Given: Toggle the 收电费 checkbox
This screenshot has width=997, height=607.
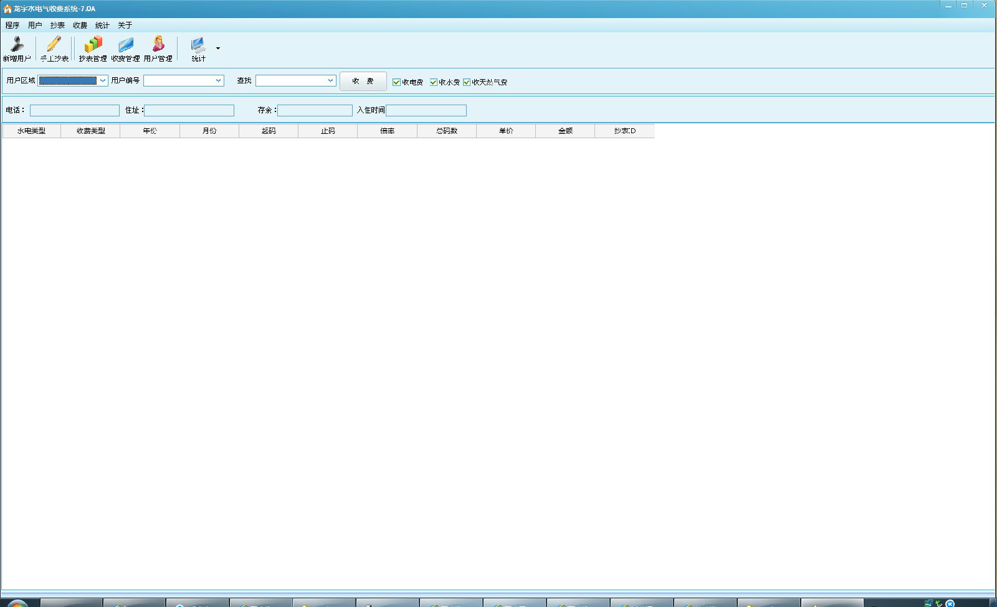Looking at the screenshot, I should point(396,82).
